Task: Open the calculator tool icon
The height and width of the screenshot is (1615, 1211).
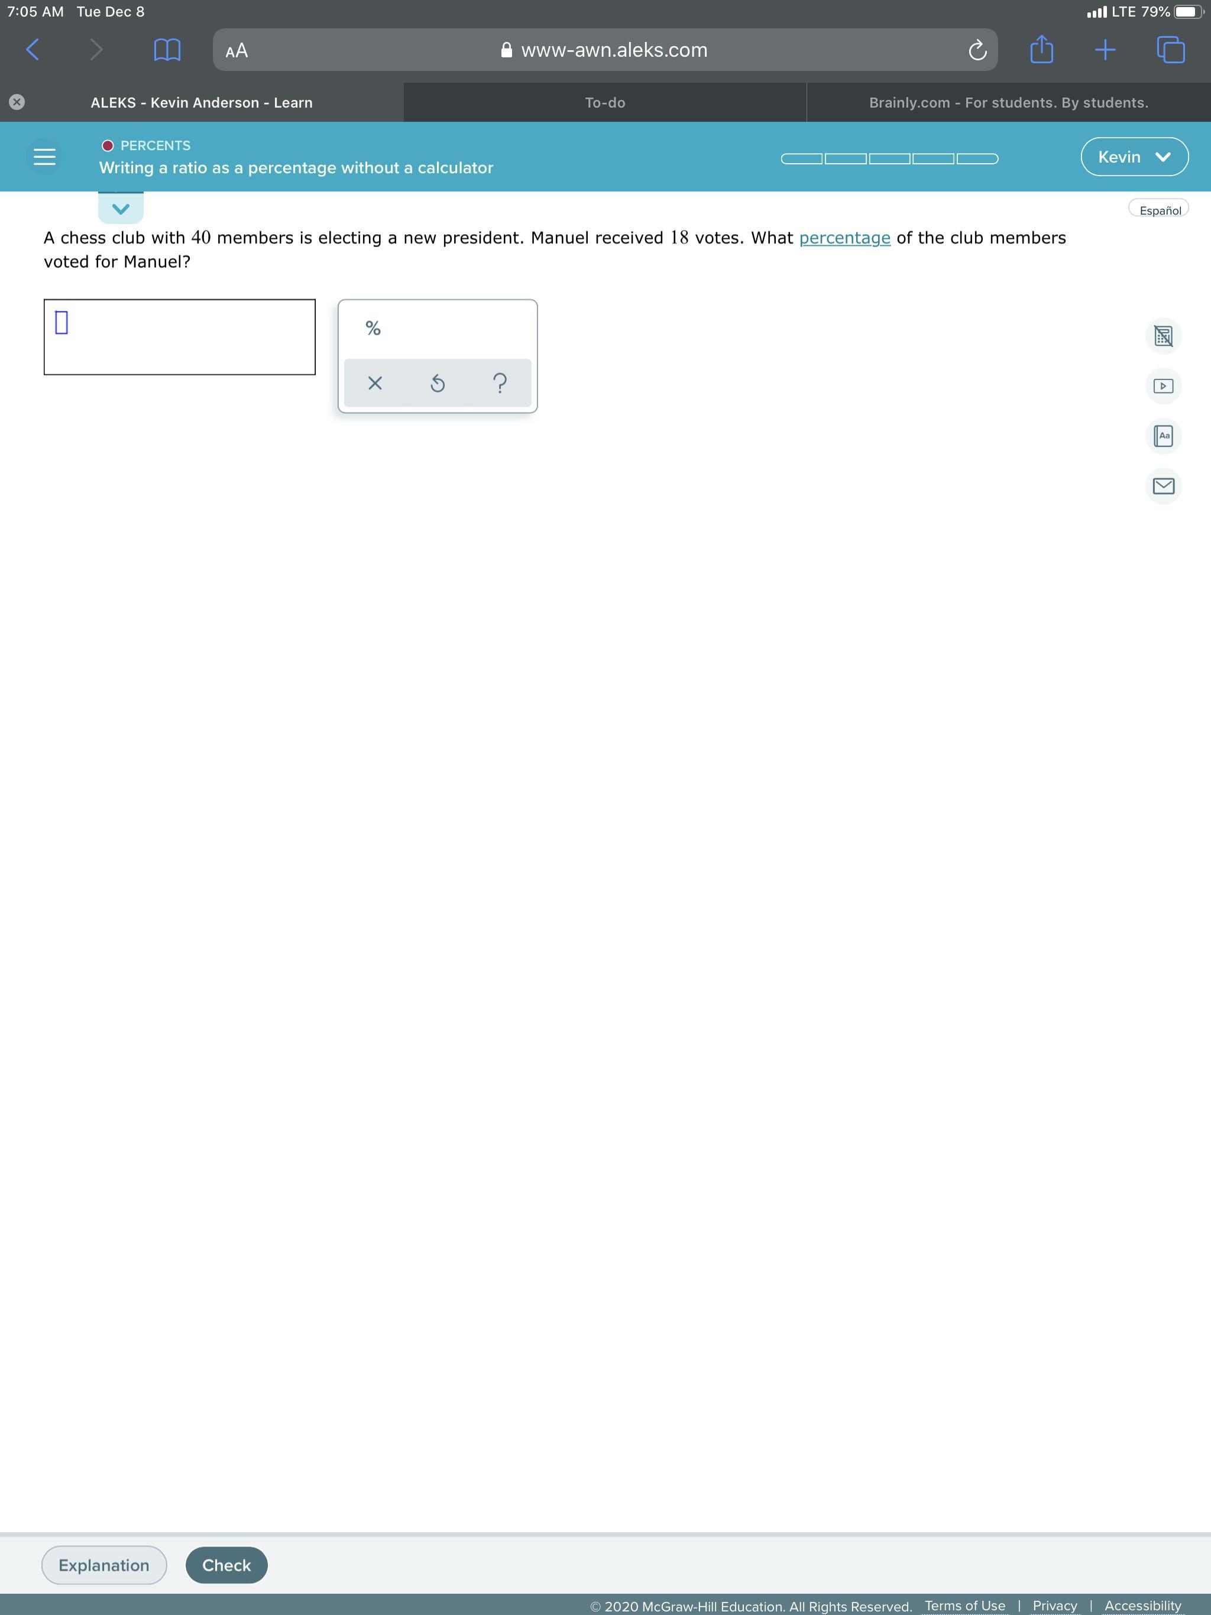Action: point(1163,336)
